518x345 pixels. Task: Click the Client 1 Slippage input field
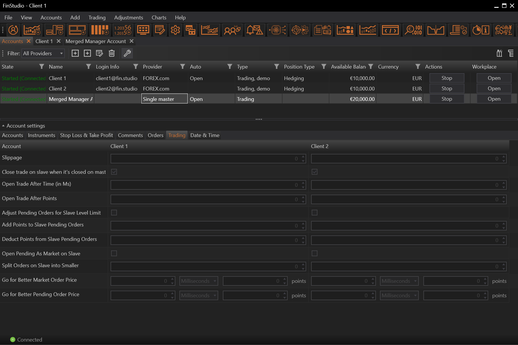203,158
